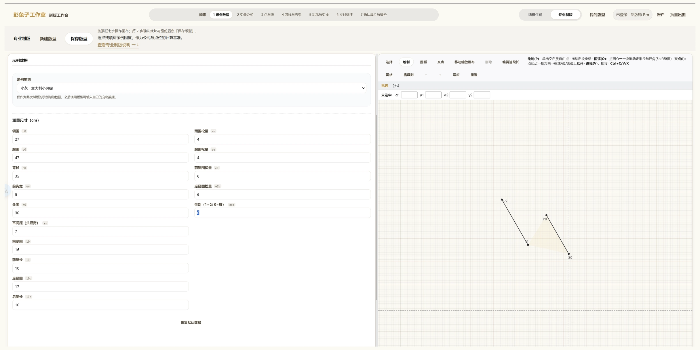Screen dimensions: 700x350
Task: Zoom out canvas with minus button
Action: click(x=426, y=75)
